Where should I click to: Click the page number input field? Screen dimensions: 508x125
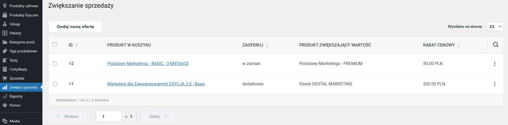109,116
